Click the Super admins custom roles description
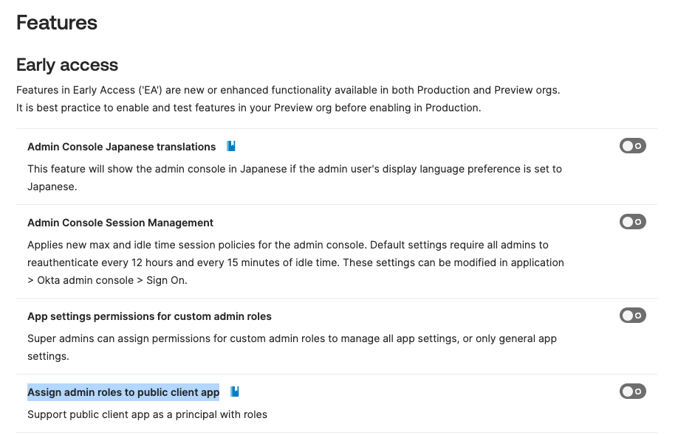The image size is (678, 435). [x=292, y=338]
